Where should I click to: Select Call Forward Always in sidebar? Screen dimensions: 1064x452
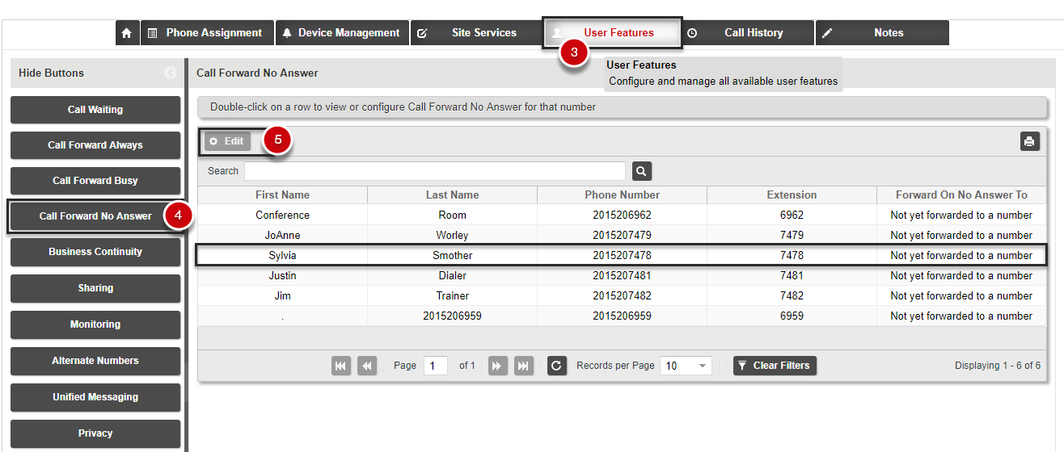click(95, 145)
